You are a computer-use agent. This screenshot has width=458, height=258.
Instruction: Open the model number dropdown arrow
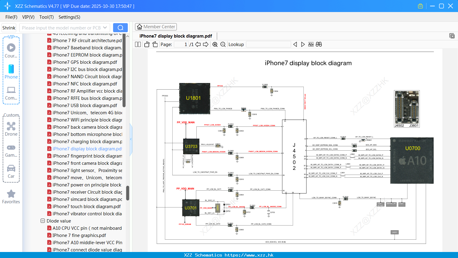coord(105,28)
